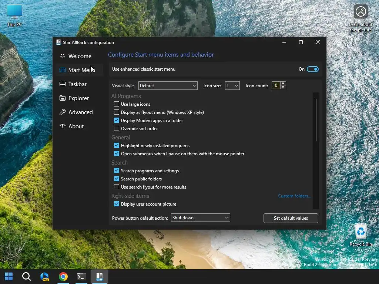Maximize the StartAllBack configuration window
379x284 pixels.
click(x=301, y=42)
